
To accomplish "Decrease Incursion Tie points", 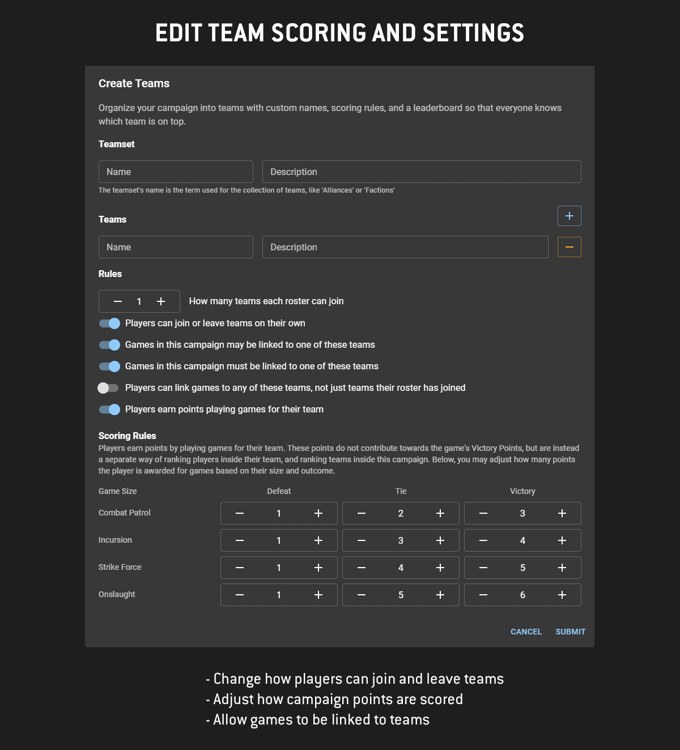I will point(362,540).
